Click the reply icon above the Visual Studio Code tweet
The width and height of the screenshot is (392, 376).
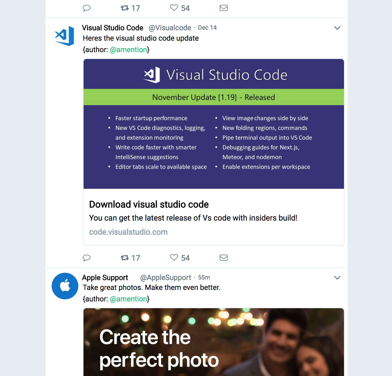[x=87, y=8]
